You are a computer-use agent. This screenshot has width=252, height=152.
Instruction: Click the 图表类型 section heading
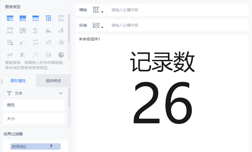[13, 7]
